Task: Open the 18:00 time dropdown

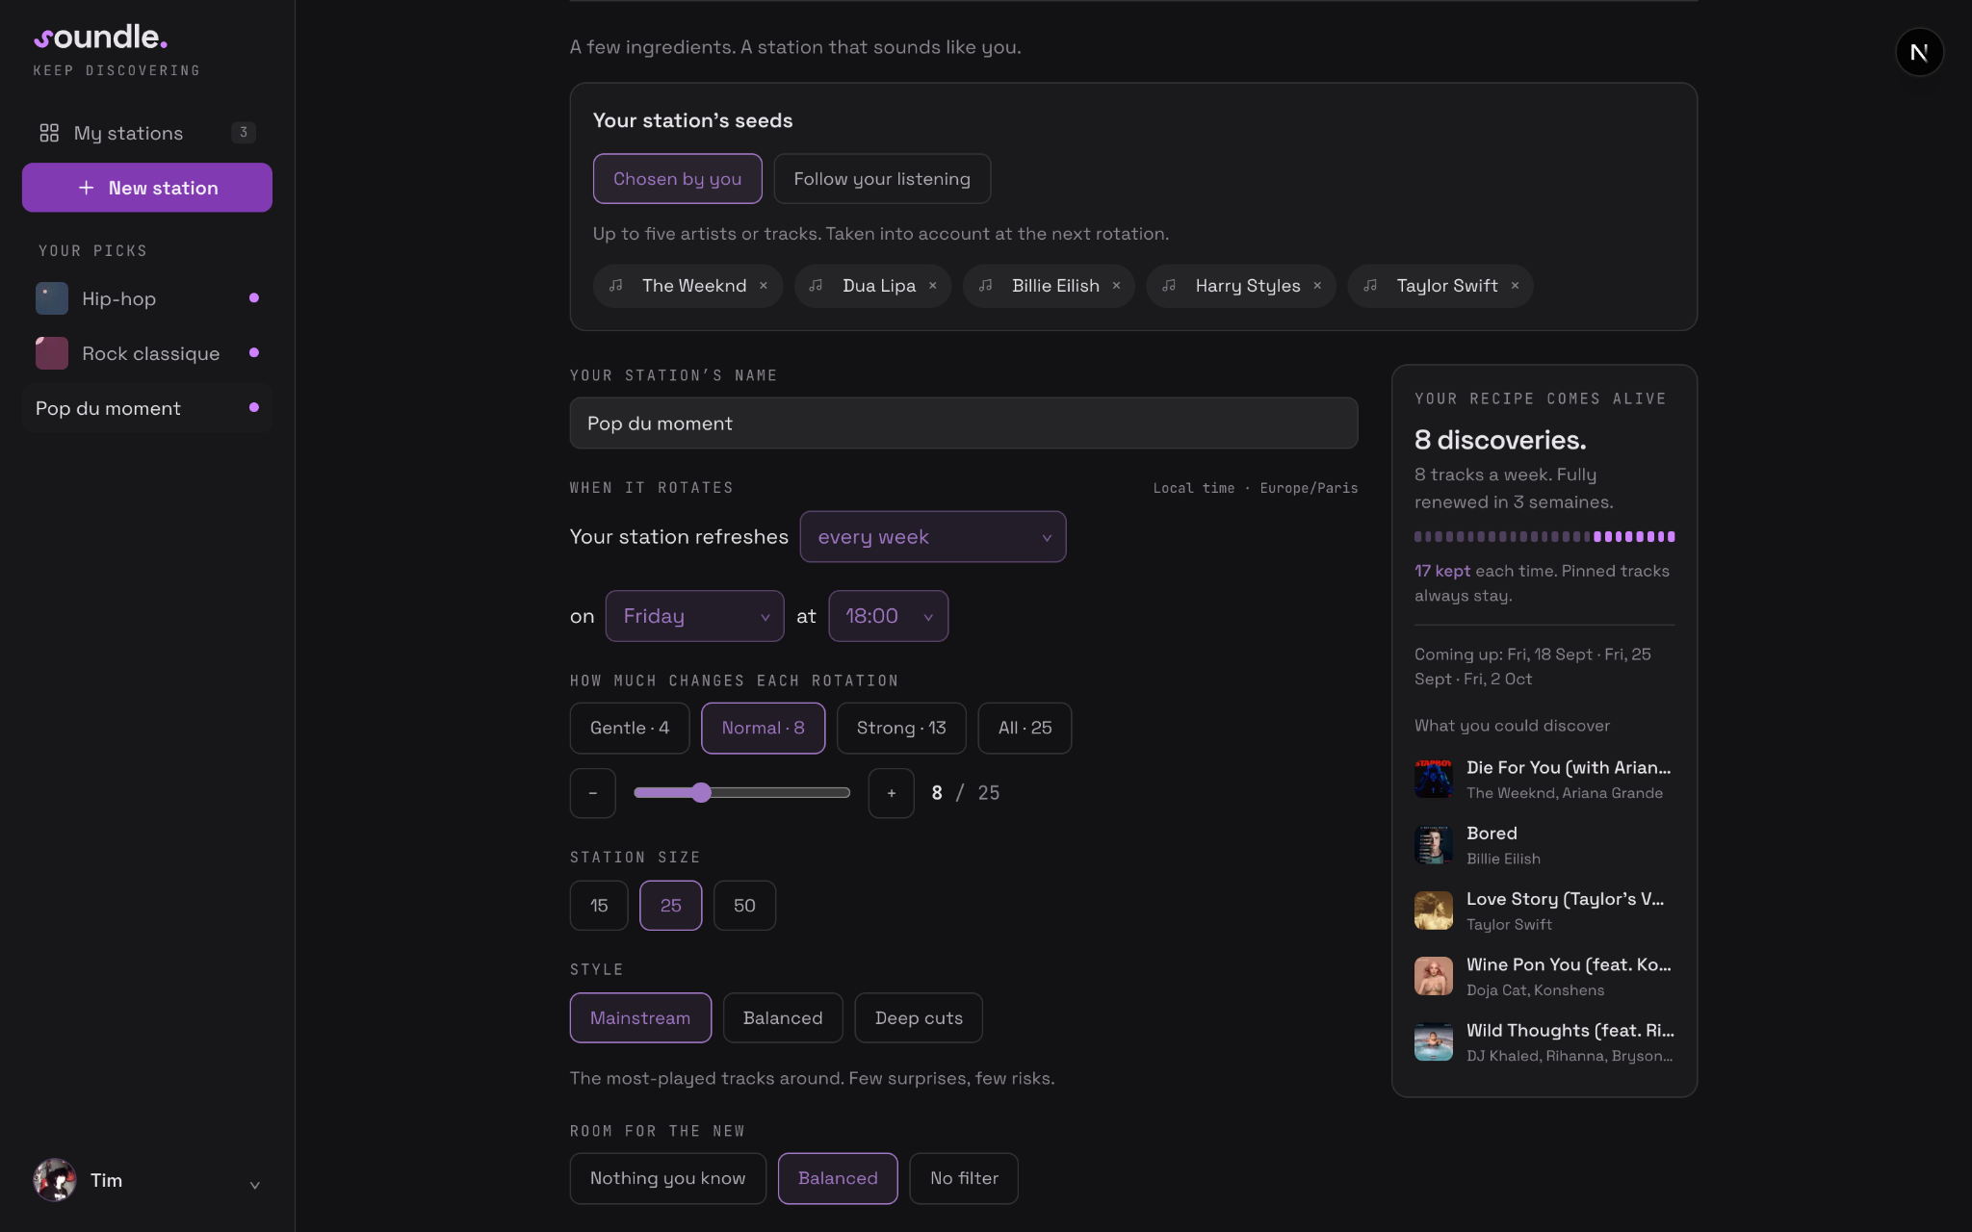Action: click(x=888, y=616)
